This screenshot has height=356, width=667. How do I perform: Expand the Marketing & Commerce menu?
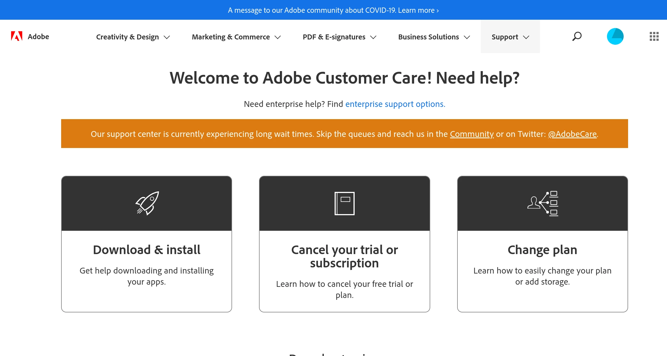tap(236, 37)
